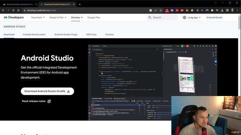The height and width of the screenshot is (135, 241).
Task: Bookmark this page with the star icon
Action: (161, 10)
